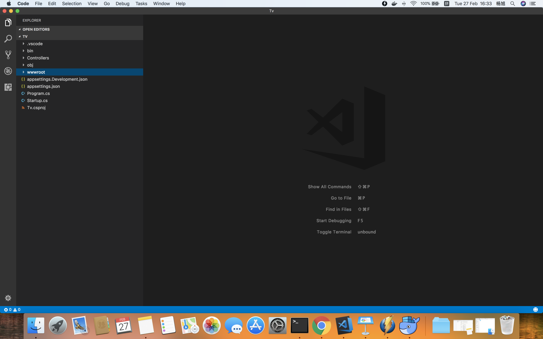Collapse the TV project root section
543x339 pixels.
click(80, 36)
